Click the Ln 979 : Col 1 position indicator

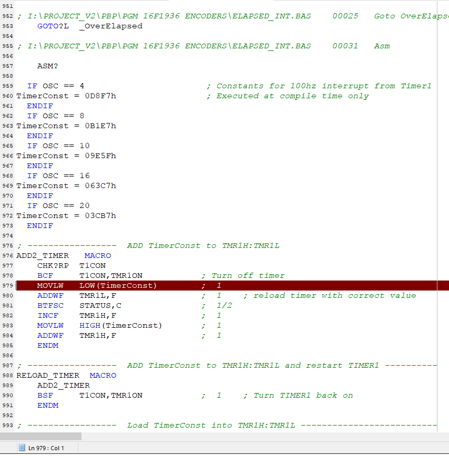(46, 448)
